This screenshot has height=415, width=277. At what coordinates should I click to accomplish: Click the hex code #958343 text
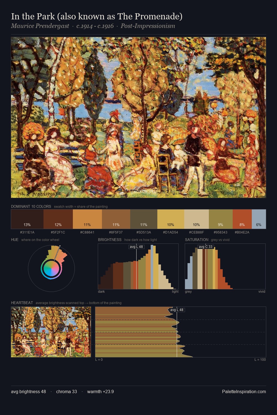point(220,232)
